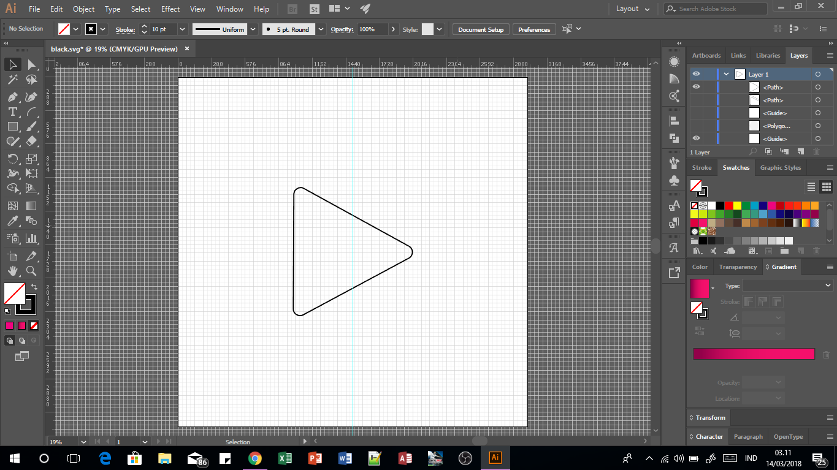The width and height of the screenshot is (837, 470).
Task: Hide Layer 1 with its eye icon
Action: (696, 74)
